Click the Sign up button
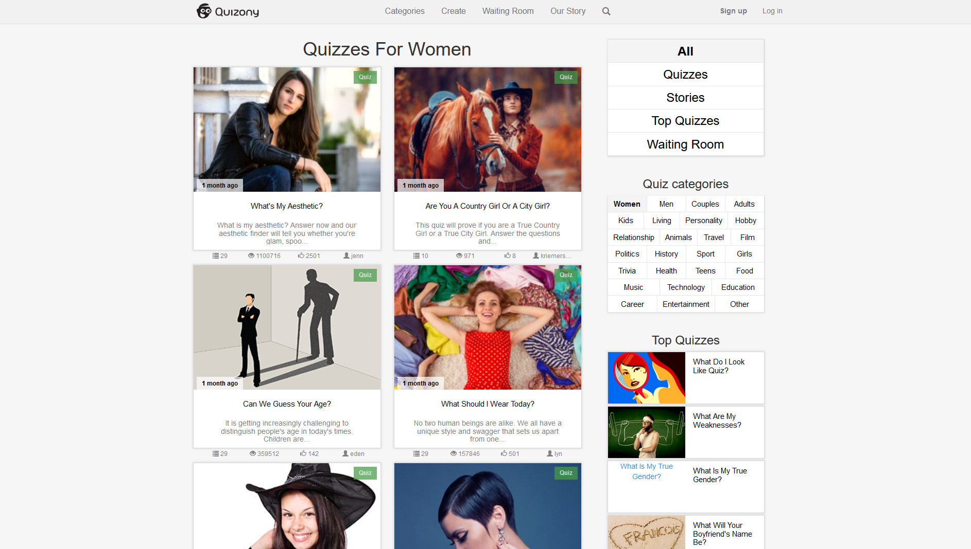971x549 pixels. point(733,11)
